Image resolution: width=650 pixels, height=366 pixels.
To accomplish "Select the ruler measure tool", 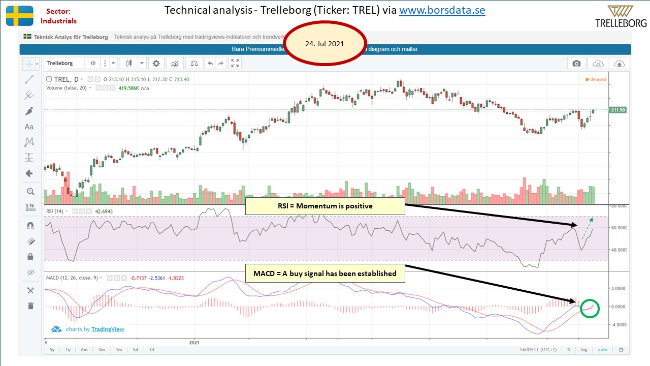I will tap(30, 207).
